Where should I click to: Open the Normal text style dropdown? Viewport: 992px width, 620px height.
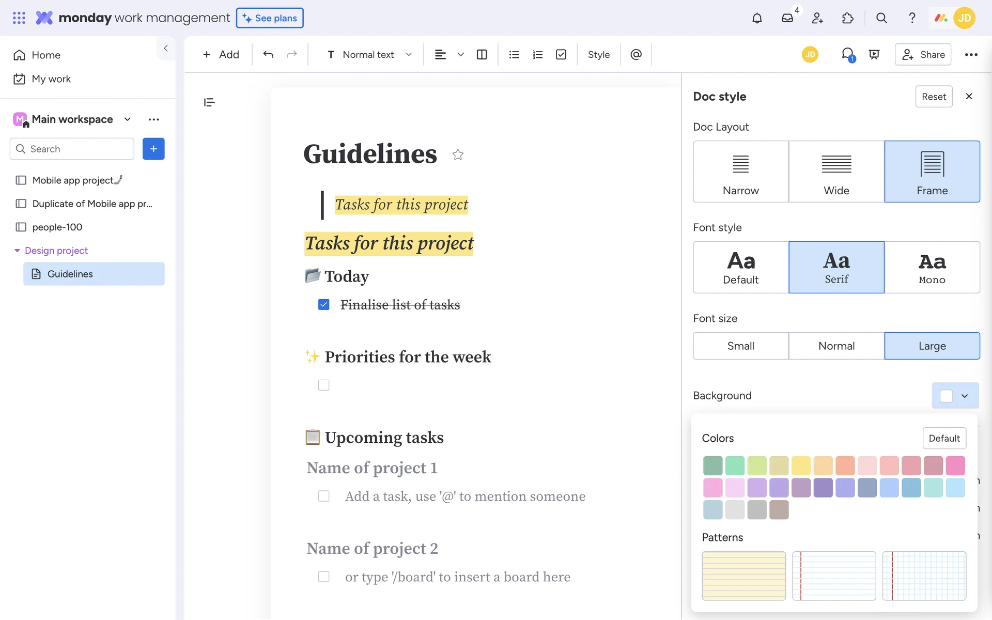369,54
